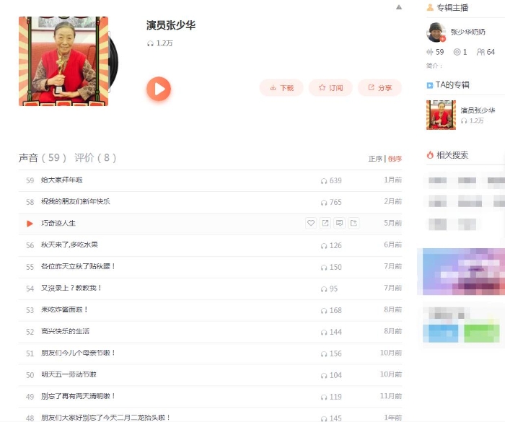505x422 pixels.
Task: Open the track 秋天来了,多吃水果
Action: 70,245
